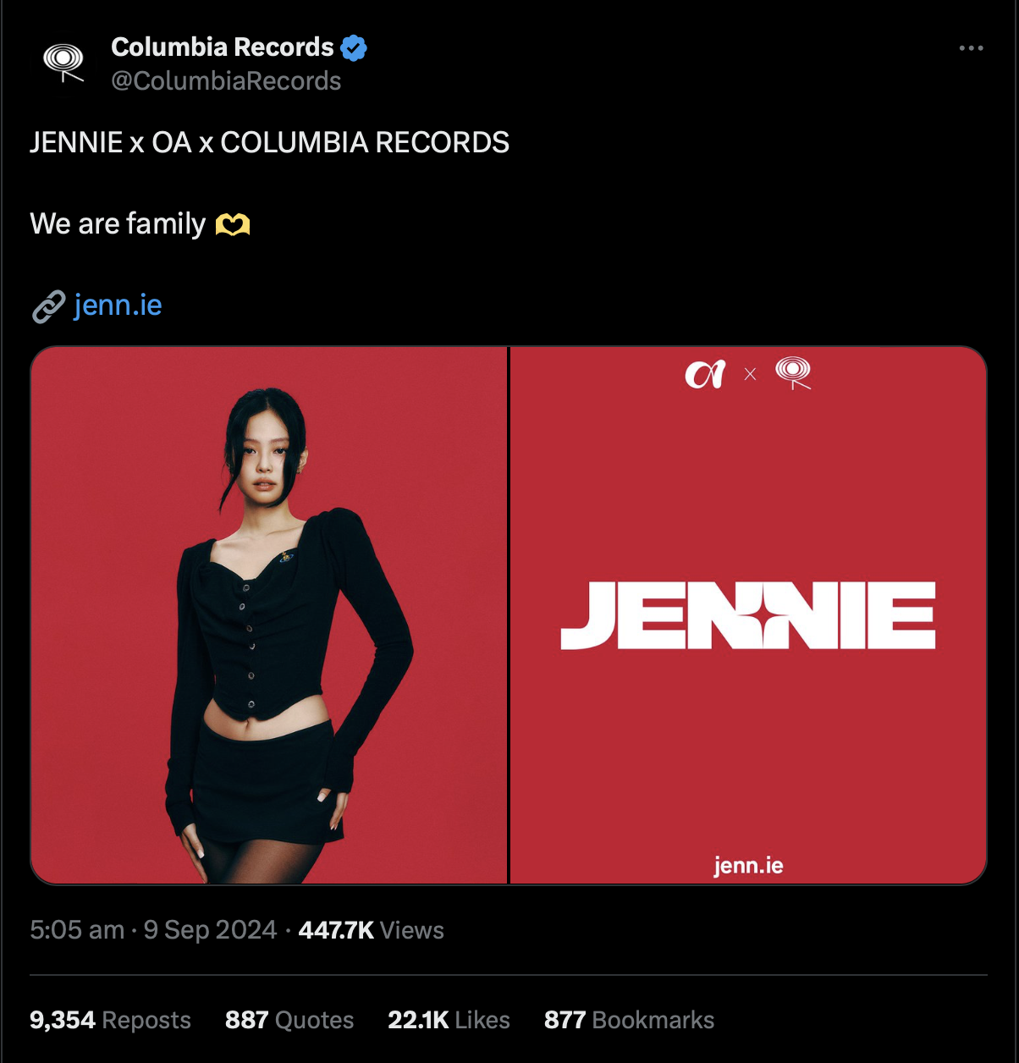This screenshot has height=1063, width=1019.
Task: Open the @ColumbiaRecords handle link
Action: click(226, 81)
